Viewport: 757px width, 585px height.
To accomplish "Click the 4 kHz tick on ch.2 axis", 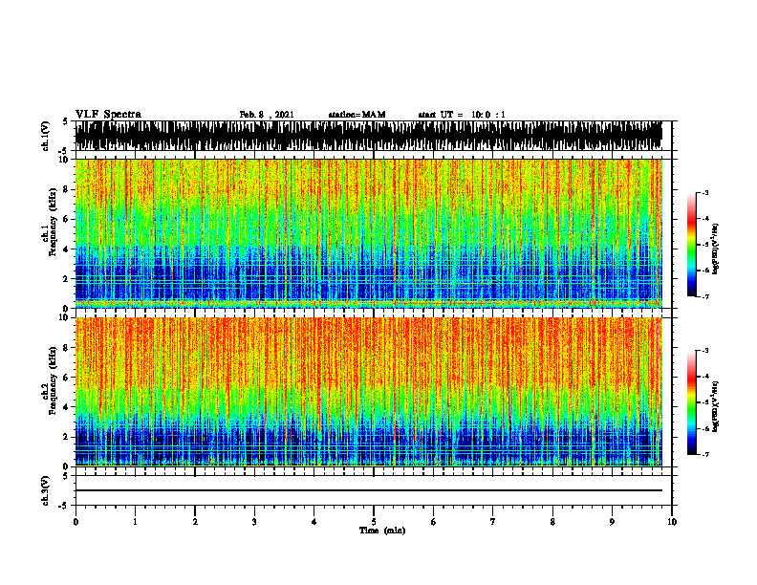I will click(66, 407).
